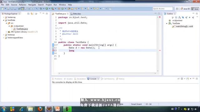
Task: Collapse all in Package Explorer toolbar
Action: (x=28, y=14)
